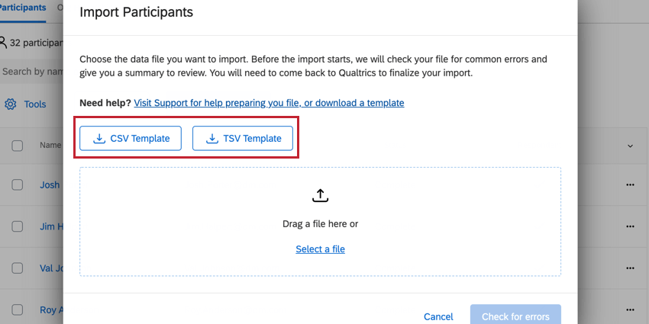Cancel the Import Participants dialog
Screen dimensions: 649x324
tap(438, 316)
